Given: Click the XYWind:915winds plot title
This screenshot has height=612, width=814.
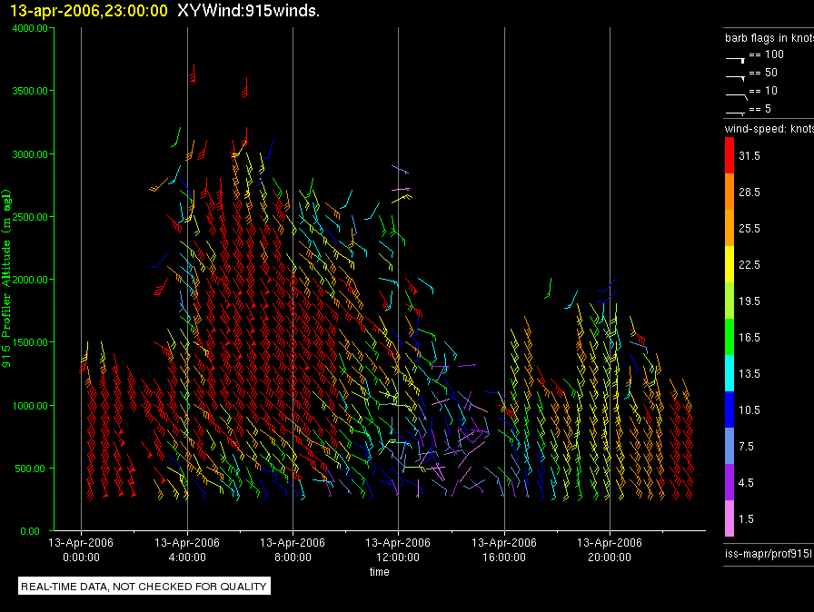Looking at the screenshot, I should click(x=248, y=10).
